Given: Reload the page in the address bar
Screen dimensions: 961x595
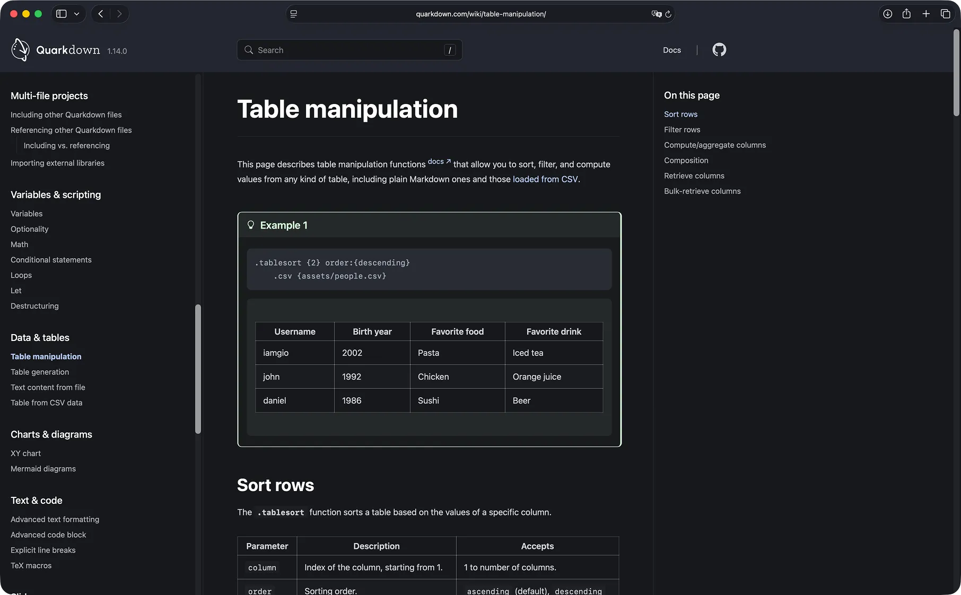Looking at the screenshot, I should pyautogui.click(x=668, y=14).
